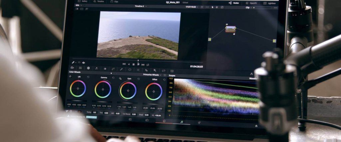Open the OpenFX panel
341x142 pixels.
pos(251,3)
